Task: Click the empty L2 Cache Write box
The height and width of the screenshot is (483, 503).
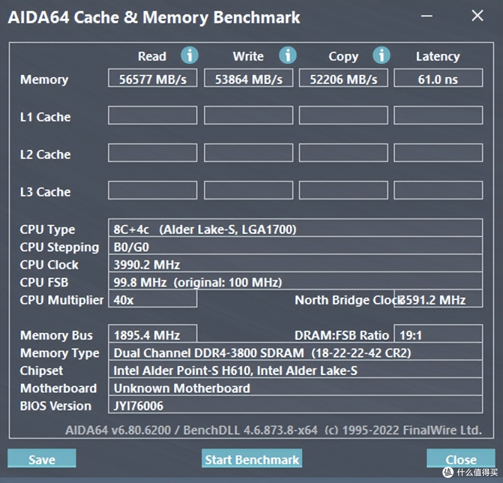Action: coord(248,153)
